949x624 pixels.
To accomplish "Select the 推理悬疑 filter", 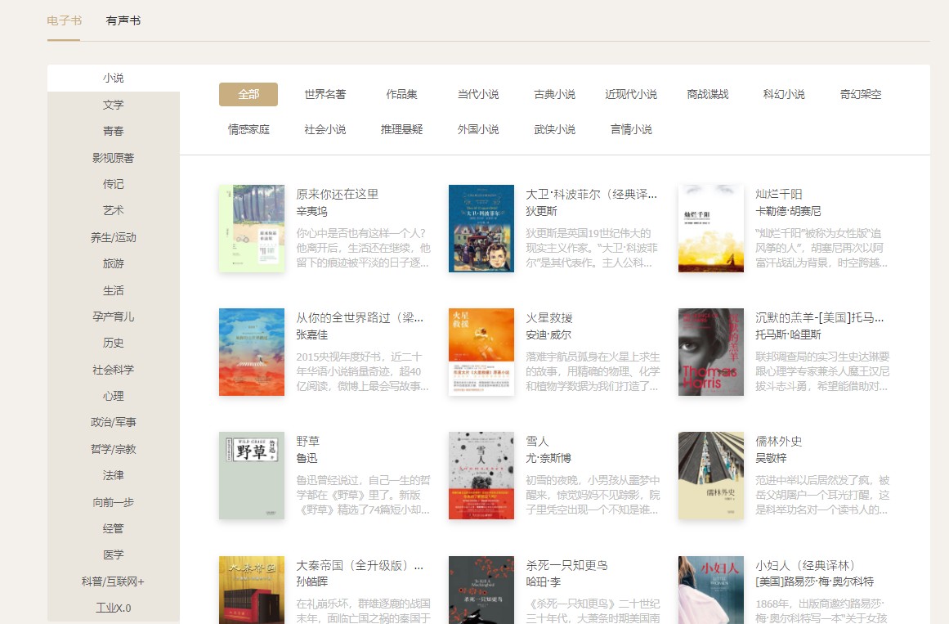I will pos(401,129).
